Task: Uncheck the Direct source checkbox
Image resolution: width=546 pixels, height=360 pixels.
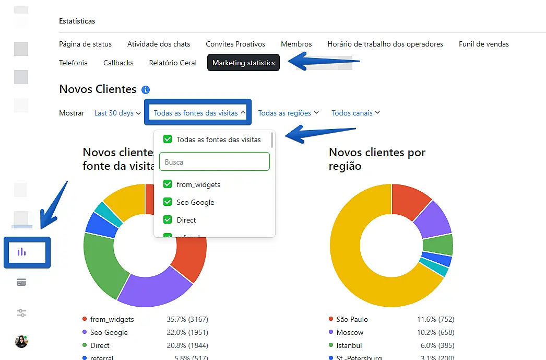Action: pos(168,220)
